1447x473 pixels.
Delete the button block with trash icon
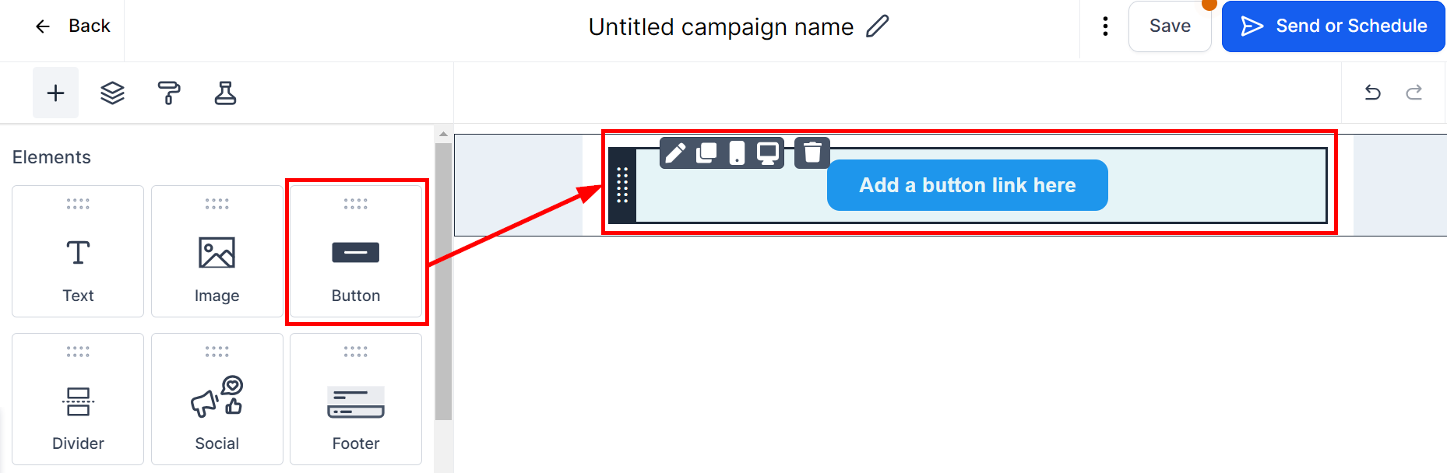812,152
